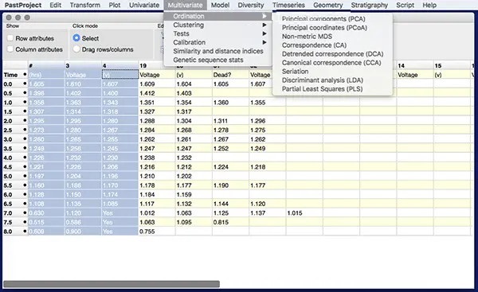This screenshot has width=478, height=292.
Task: Click cell with value 1.184
Action: coord(157,195)
